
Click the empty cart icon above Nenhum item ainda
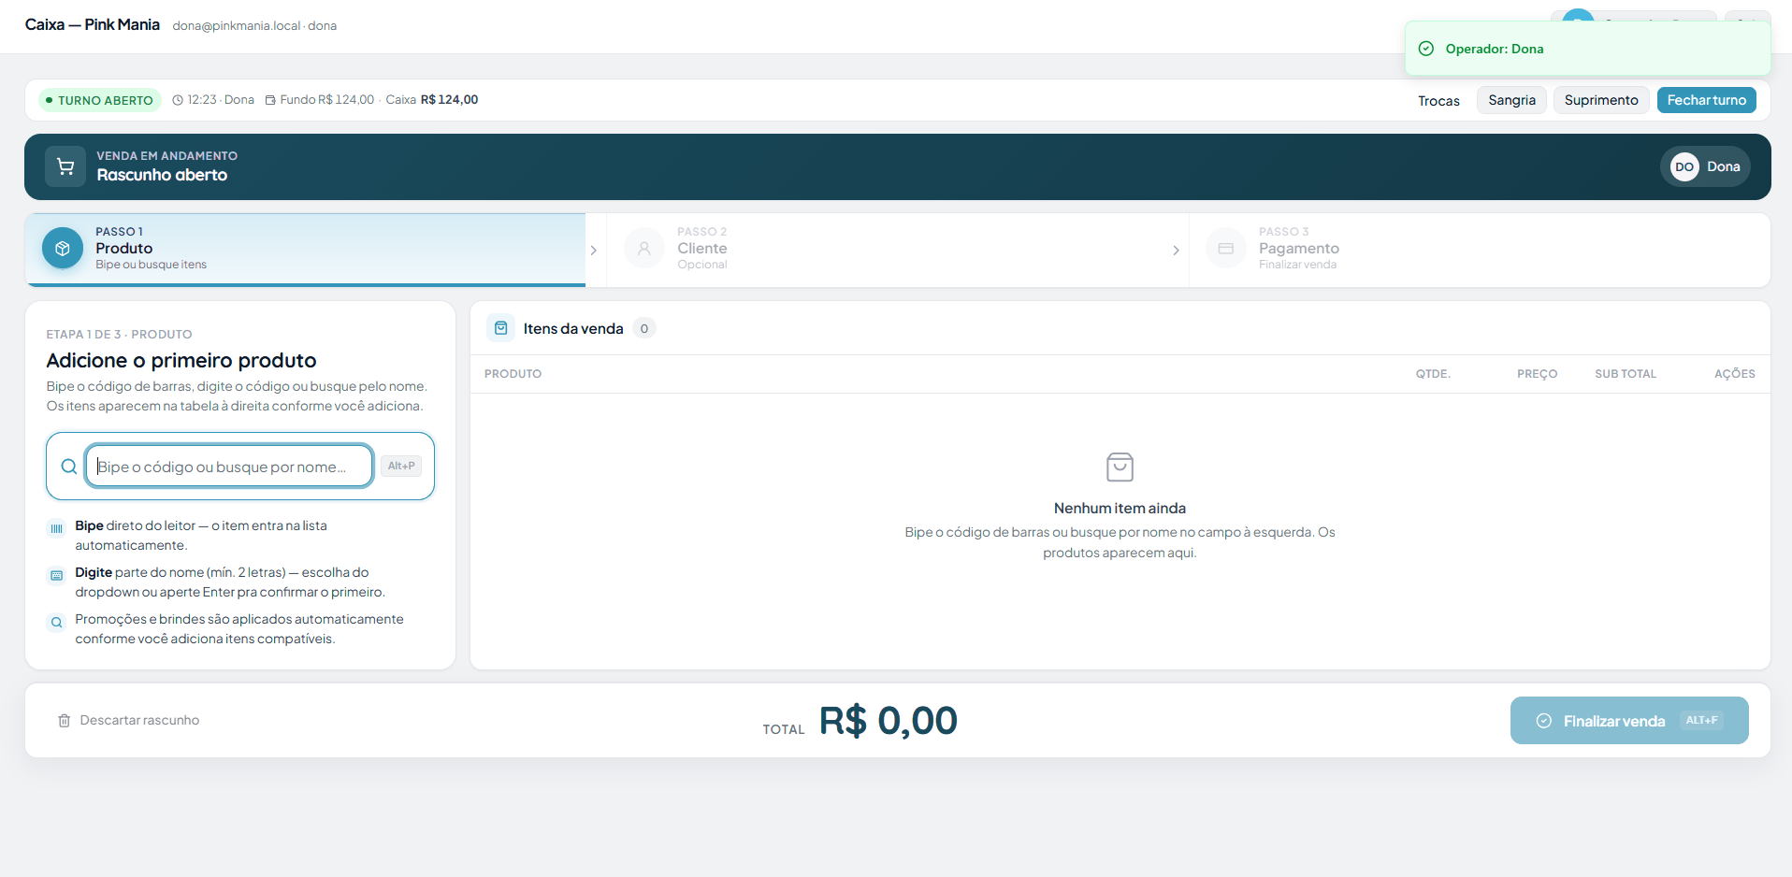[x=1120, y=467]
